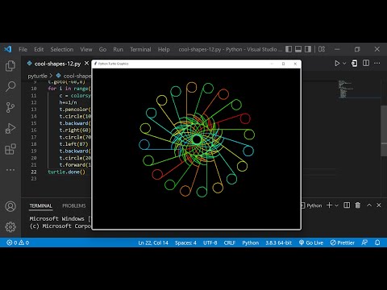Click the t.left(87) code line
The image size is (387, 290).
(73, 144)
